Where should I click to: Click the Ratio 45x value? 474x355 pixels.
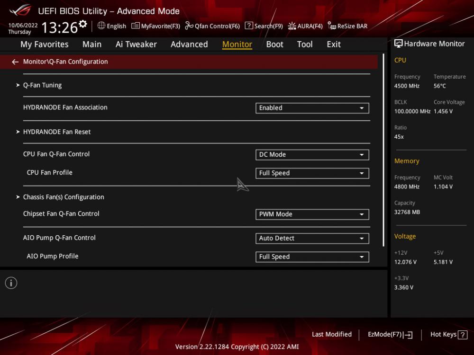click(399, 137)
